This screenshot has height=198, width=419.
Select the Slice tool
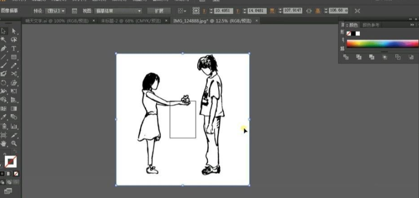(14, 135)
